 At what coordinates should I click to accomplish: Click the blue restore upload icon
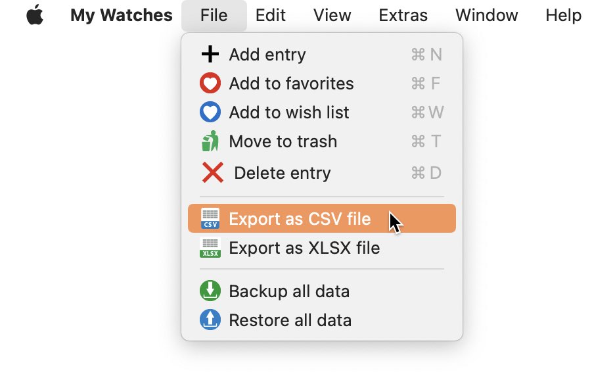pos(210,320)
